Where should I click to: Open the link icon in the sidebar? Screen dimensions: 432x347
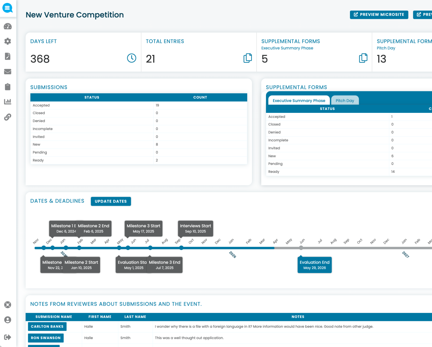tap(8, 117)
